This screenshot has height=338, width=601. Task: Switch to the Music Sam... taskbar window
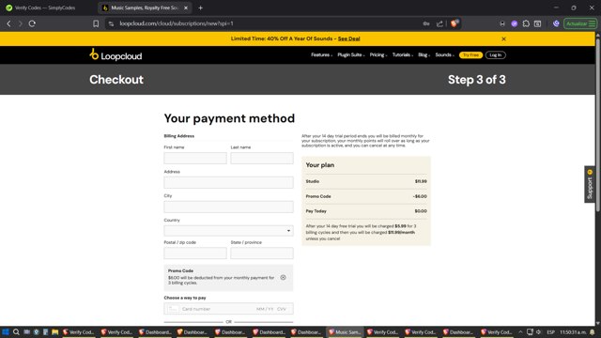tap(345, 331)
